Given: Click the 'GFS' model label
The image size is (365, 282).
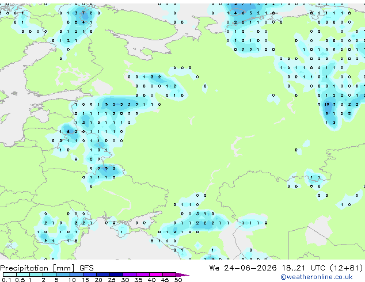Looking at the screenshot, I should 86,268.
